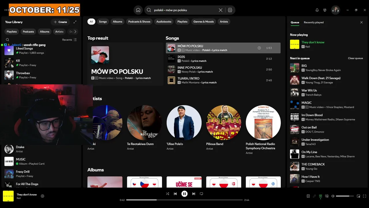Screen dimensions: 369x208
Task: Skip to next track
Action: (x=194, y=194)
